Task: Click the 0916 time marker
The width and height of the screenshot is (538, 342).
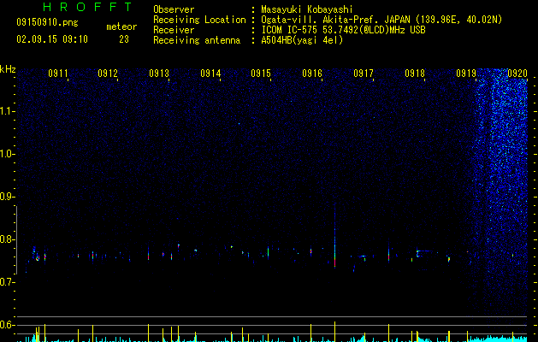Action: click(312, 73)
